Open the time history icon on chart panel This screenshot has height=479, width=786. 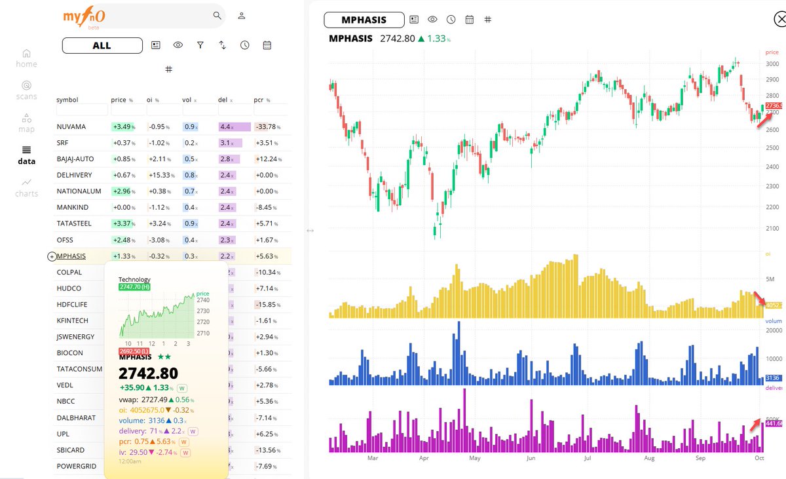click(x=451, y=20)
